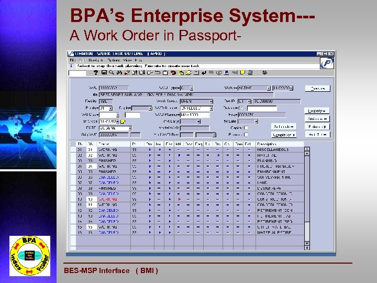Open the Options menu
This screenshot has height=283, width=377.
[x=114, y=60]
